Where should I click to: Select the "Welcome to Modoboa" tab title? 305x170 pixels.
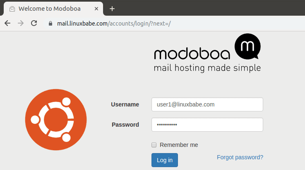pyautogui.click(x=49, y=8)
